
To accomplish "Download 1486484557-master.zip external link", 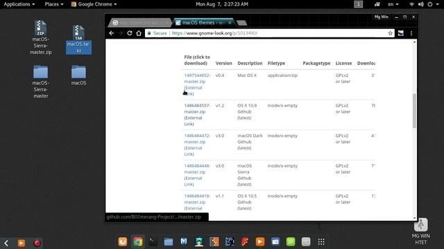I will pos(197,115).
